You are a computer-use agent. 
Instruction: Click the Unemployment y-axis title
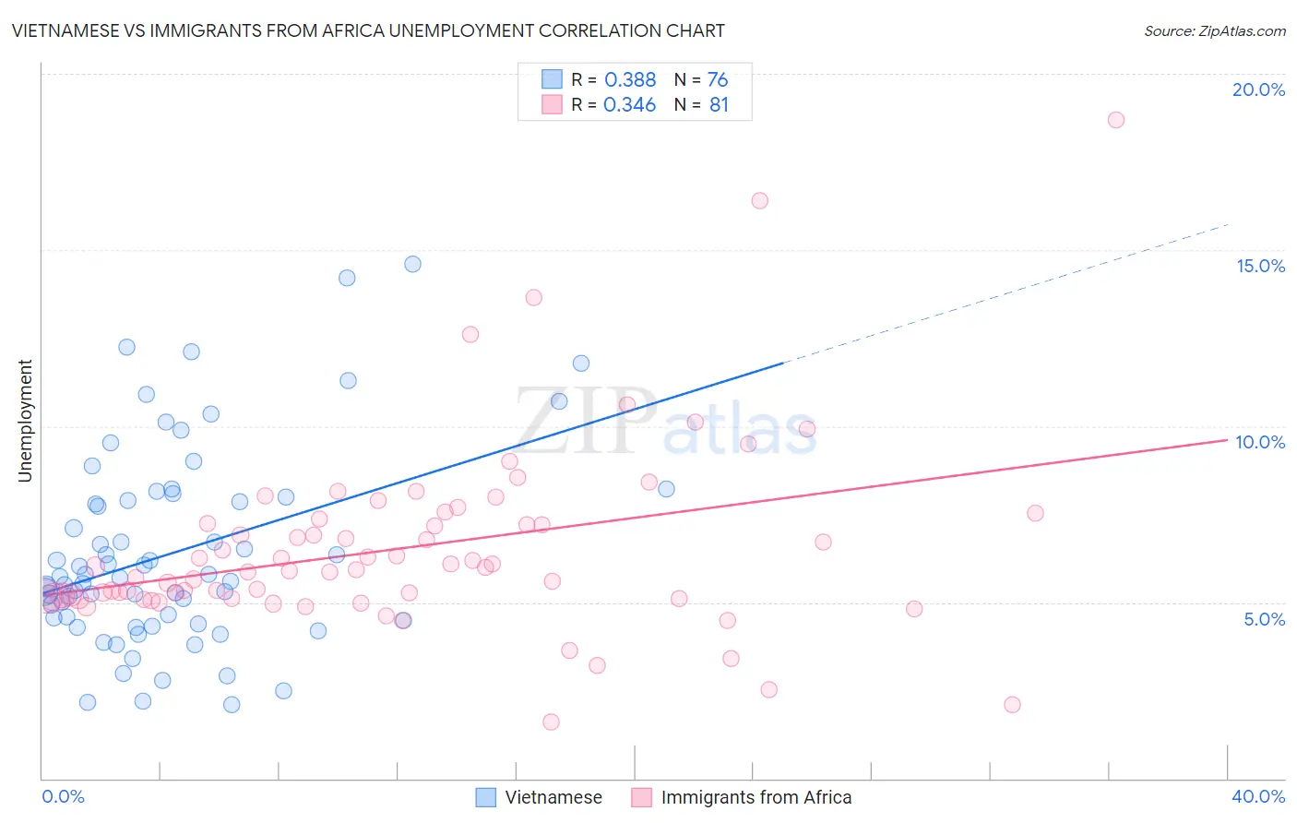tap(25, 421)
